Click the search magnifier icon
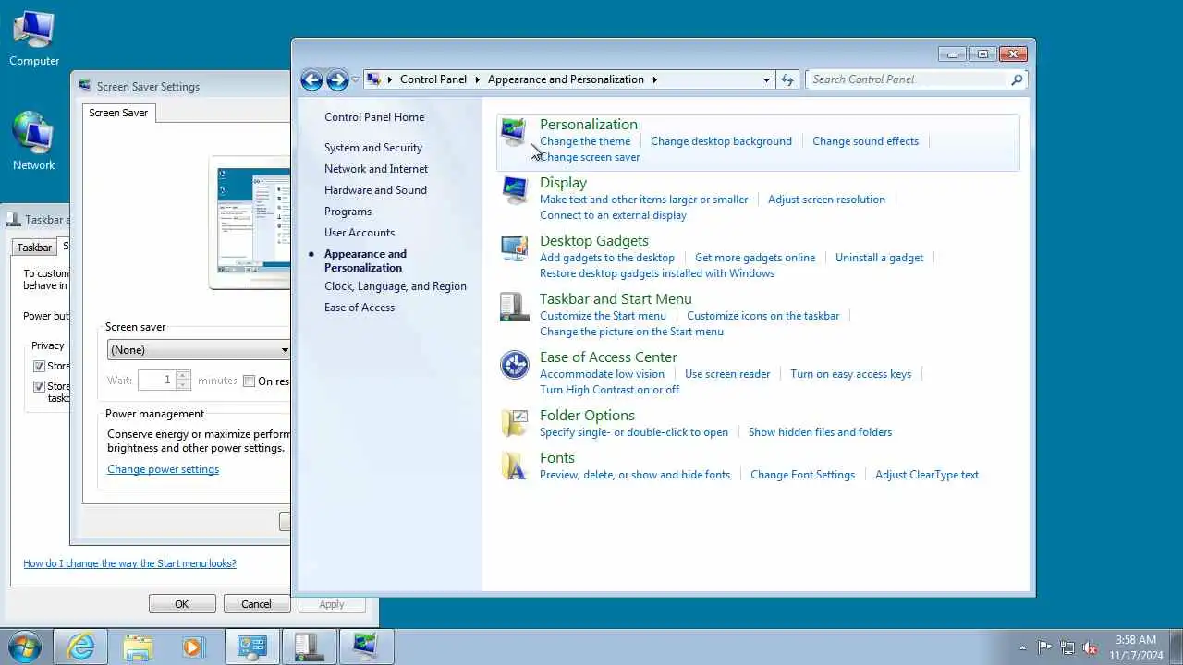 [x=1017, y=79]
